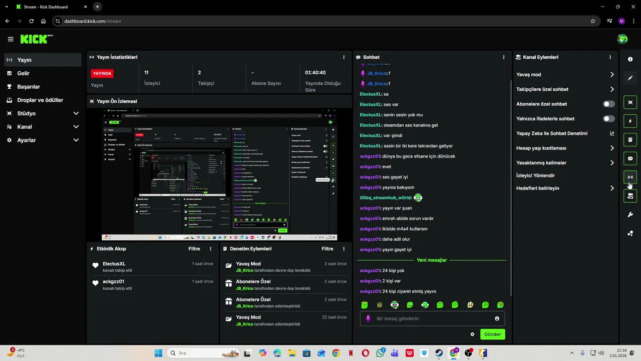Toggle the broadcast statistics panel icon
This screenshot has height=361, width=641.
[630, 177]
